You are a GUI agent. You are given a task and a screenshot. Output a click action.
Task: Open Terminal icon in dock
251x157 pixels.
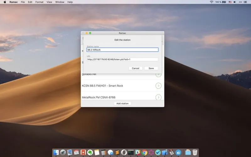coord(131,152)
